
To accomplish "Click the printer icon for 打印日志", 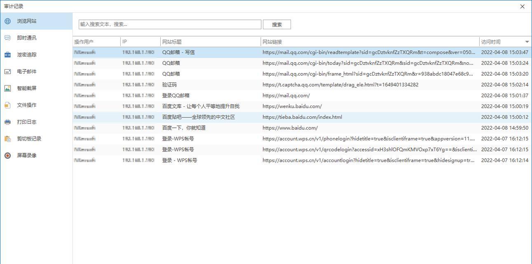I will click(7, 122).
